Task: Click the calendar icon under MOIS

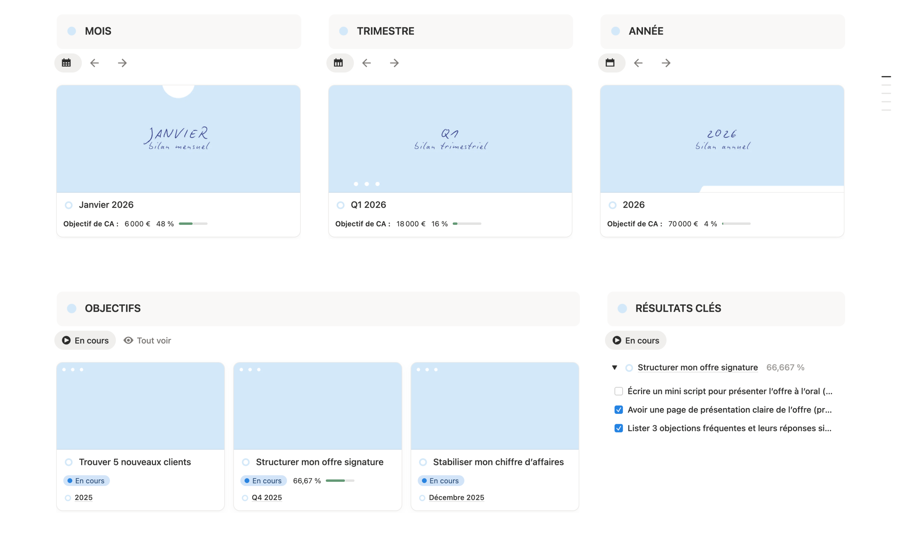Action: [x=67, y=63]
